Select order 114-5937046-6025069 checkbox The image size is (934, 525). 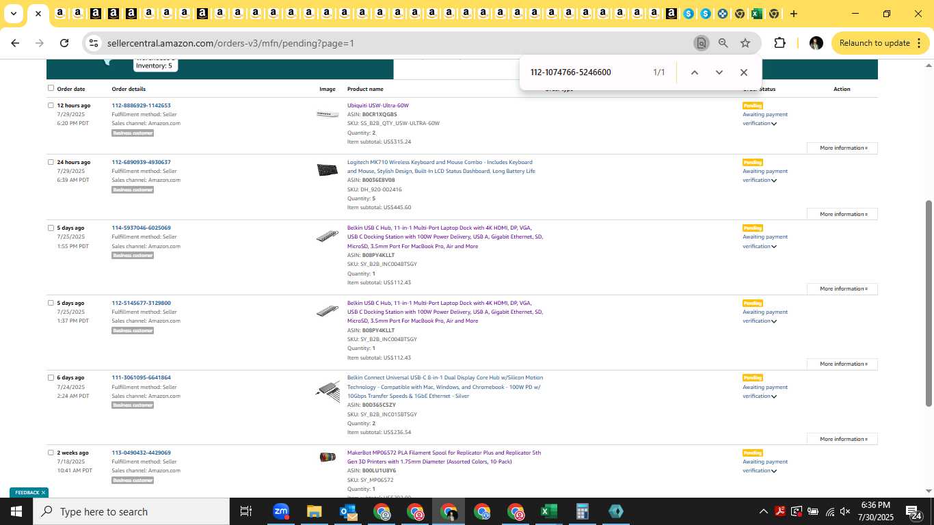pyautogui.click(x=51, y=228)
